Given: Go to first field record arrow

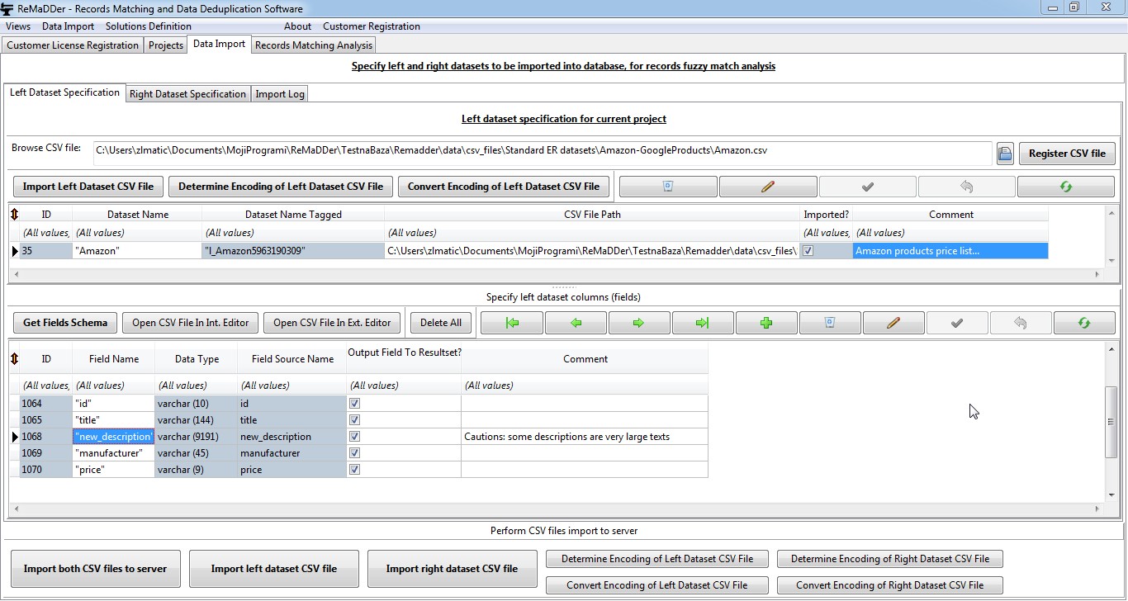Looking at the screenshot, I should 512,323.
